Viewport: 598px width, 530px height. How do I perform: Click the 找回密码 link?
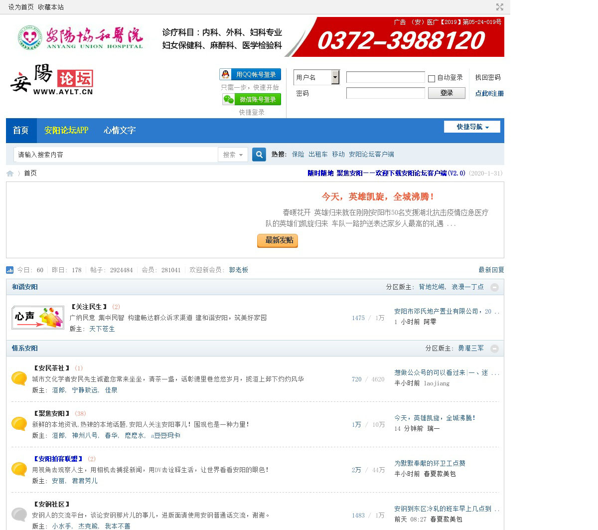click(488, 77)
